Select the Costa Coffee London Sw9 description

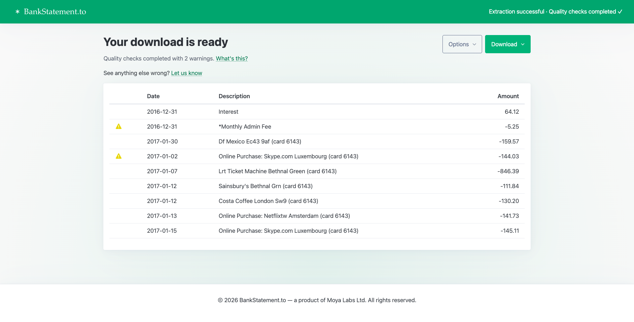(x=268, y=201)
